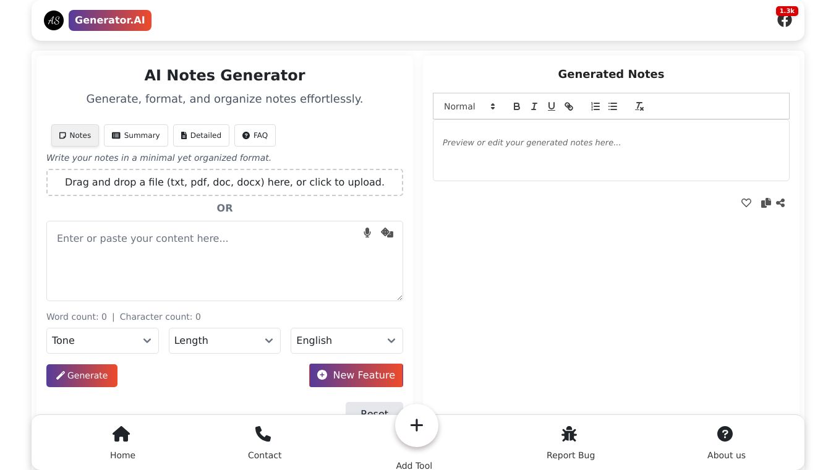Viewport: 836px width, 470px height.
Task: Open the Tone dropdown
Action: (103, 341)
